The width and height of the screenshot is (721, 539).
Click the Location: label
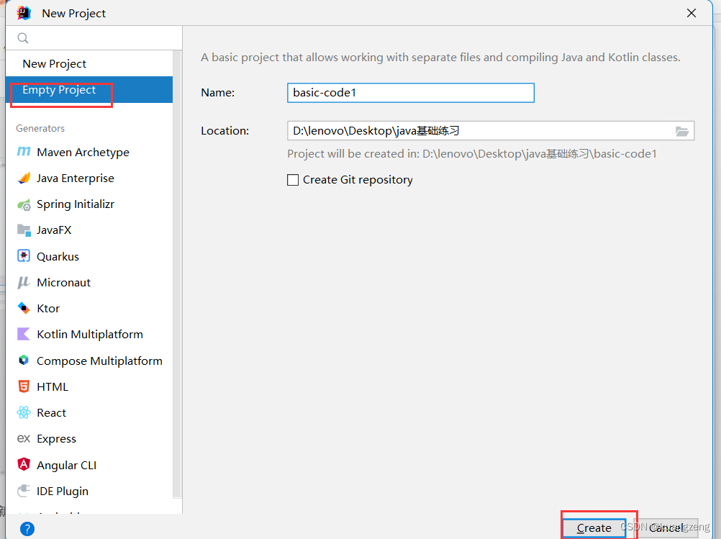click(225, 131)
